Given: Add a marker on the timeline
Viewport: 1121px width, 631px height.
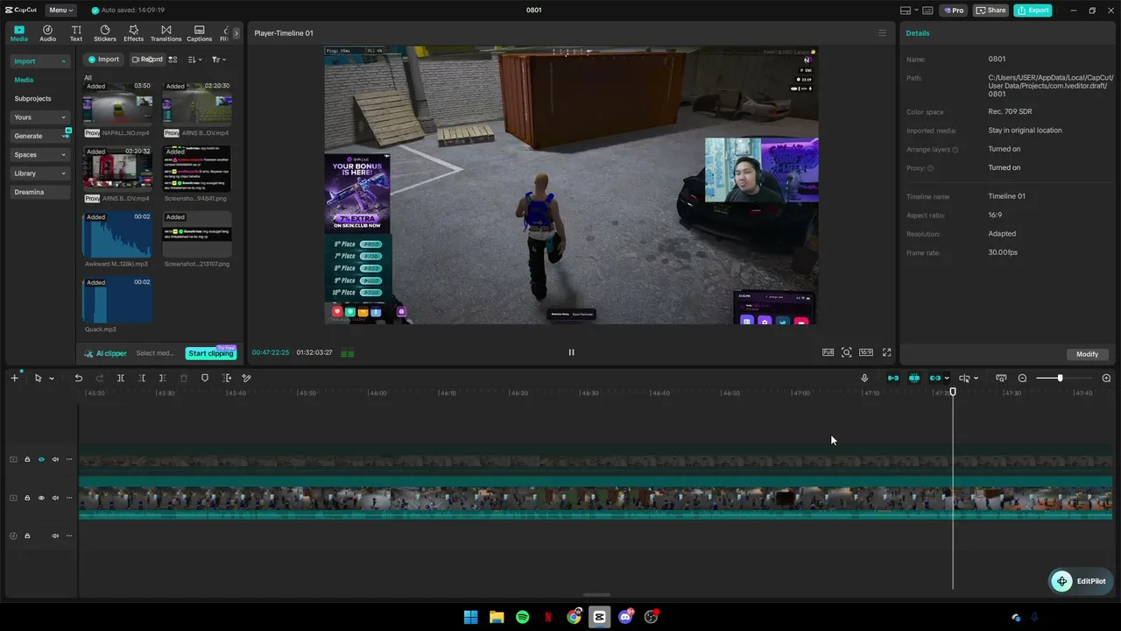Looking at the screenshot, I should [205, 378].
